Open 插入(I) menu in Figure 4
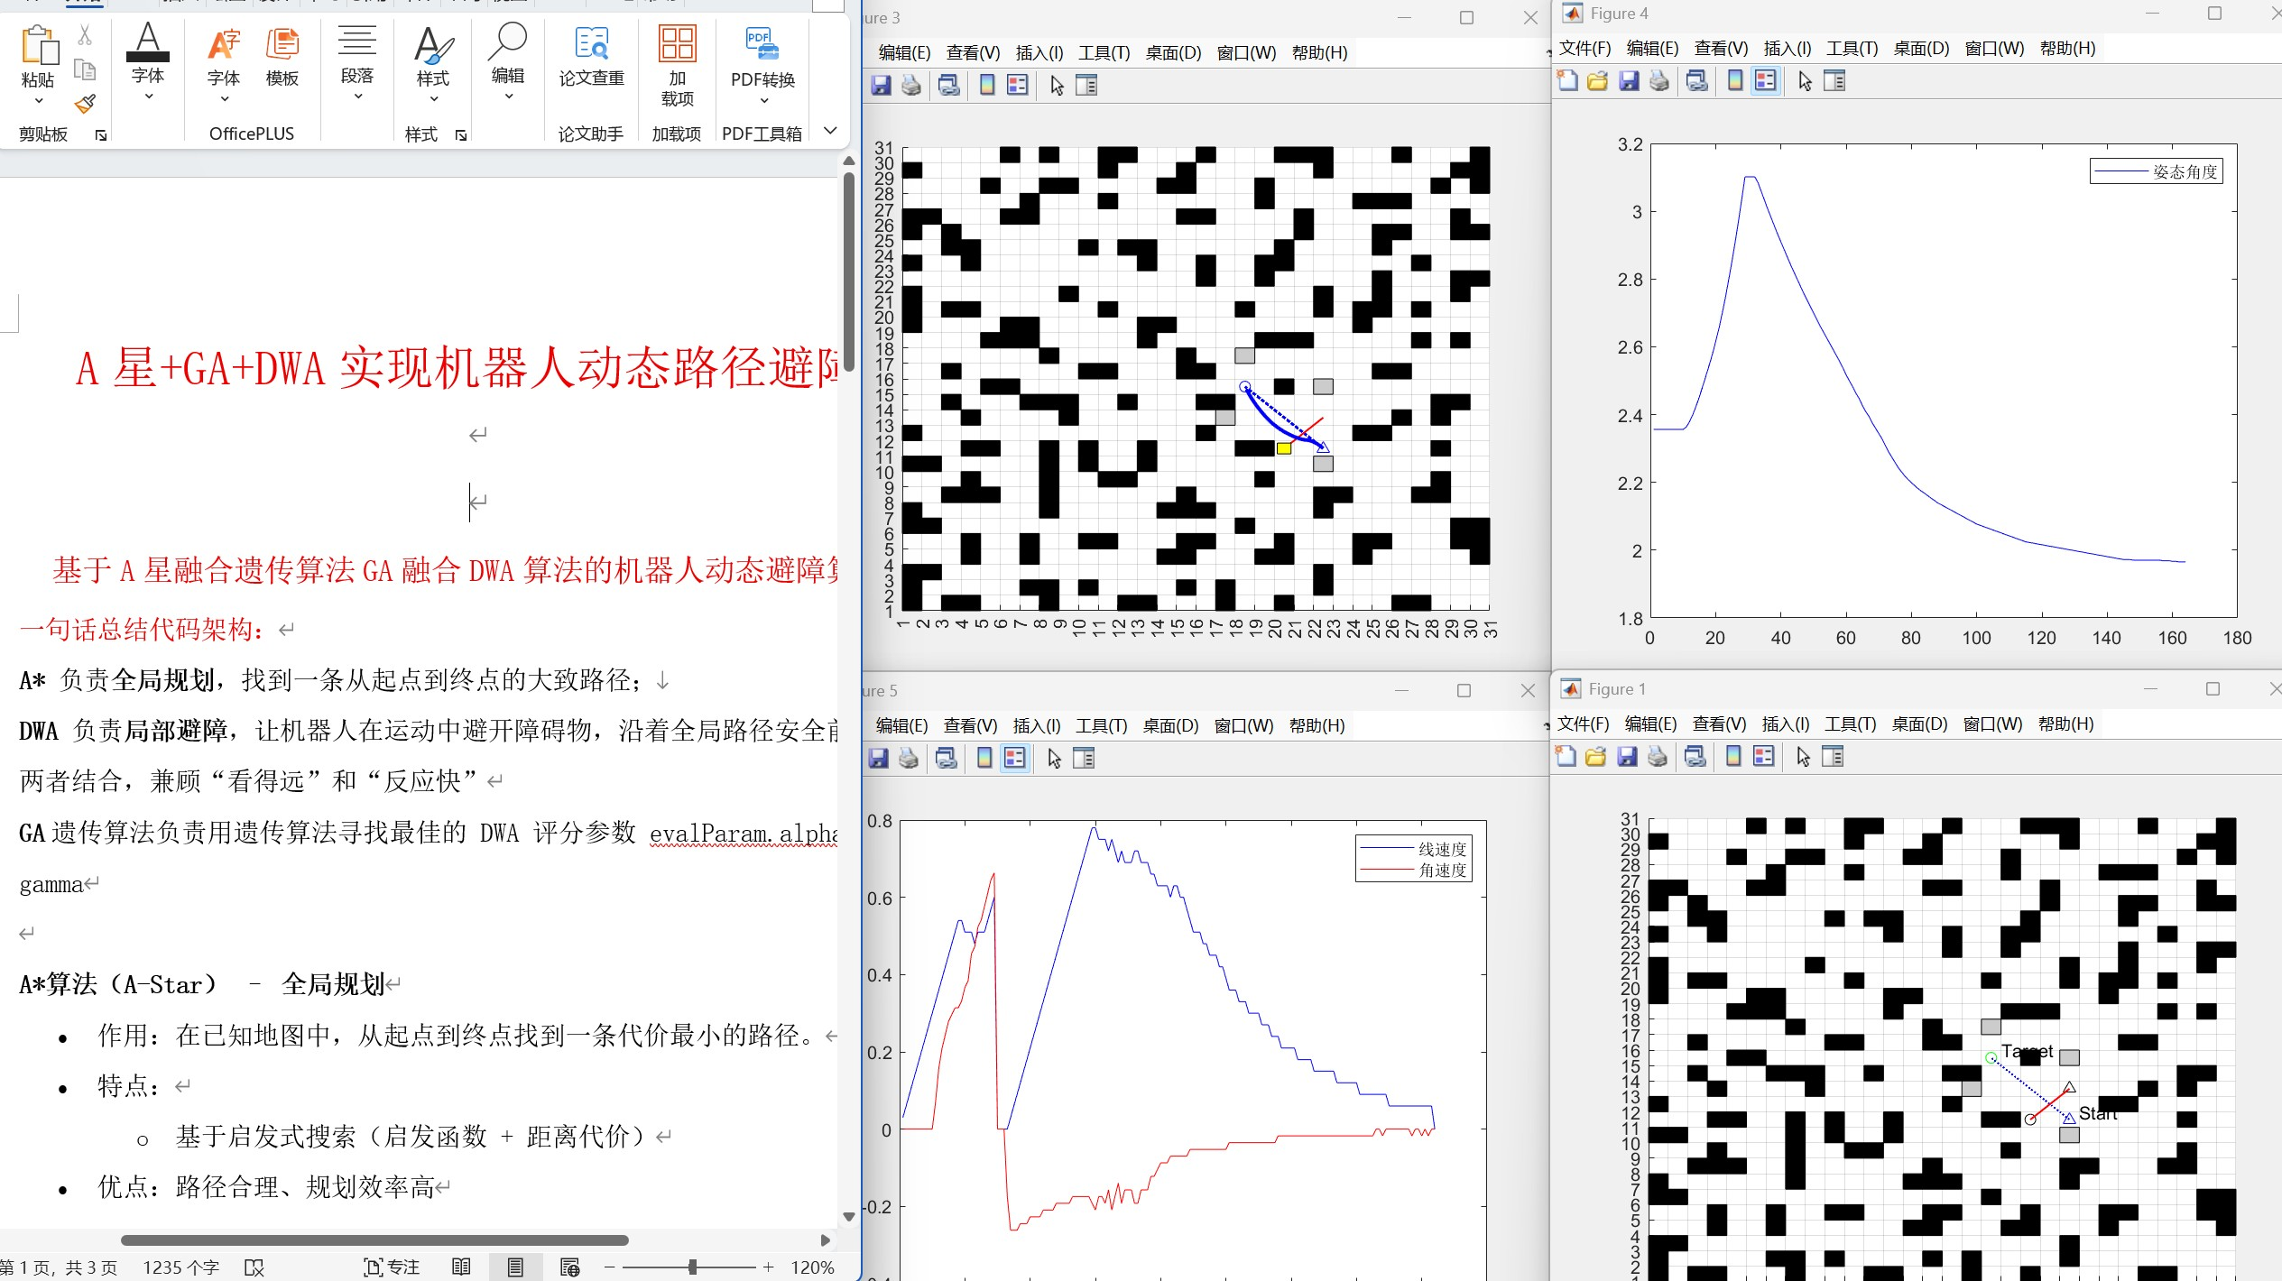The image size is (2282, 1281). coord(1787,48)
